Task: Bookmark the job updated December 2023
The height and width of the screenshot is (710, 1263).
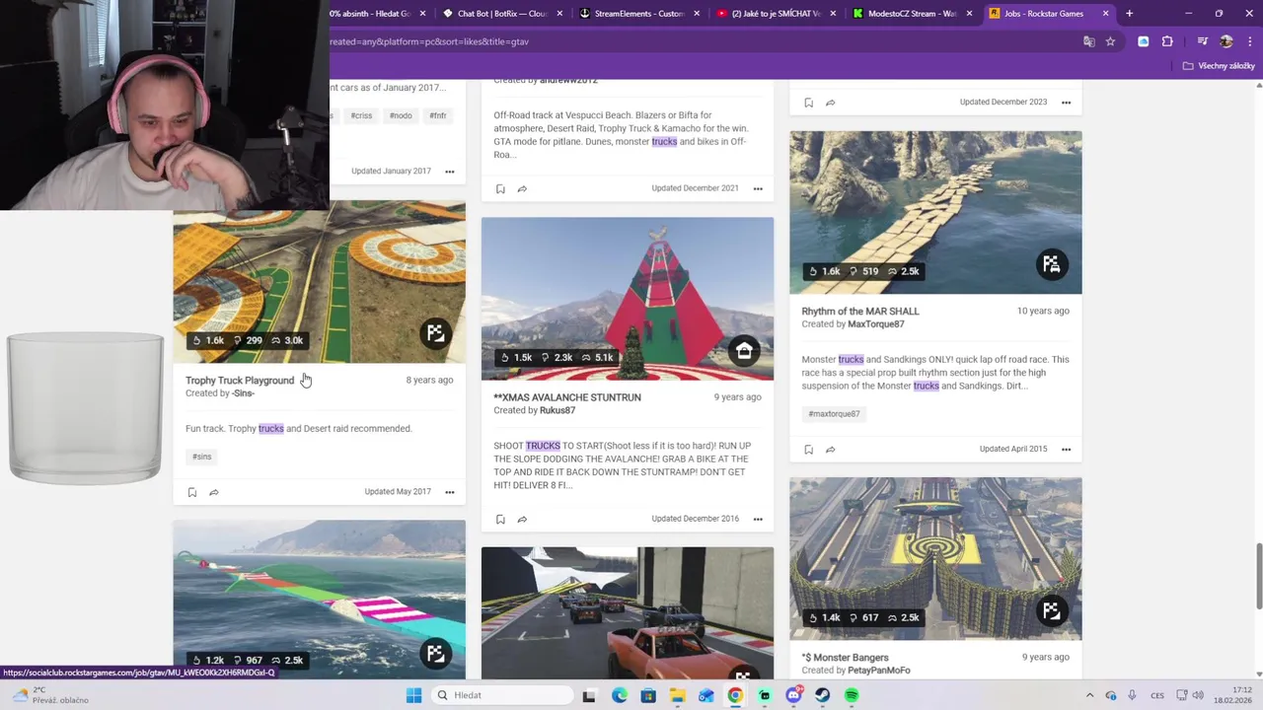Action: 808,103
